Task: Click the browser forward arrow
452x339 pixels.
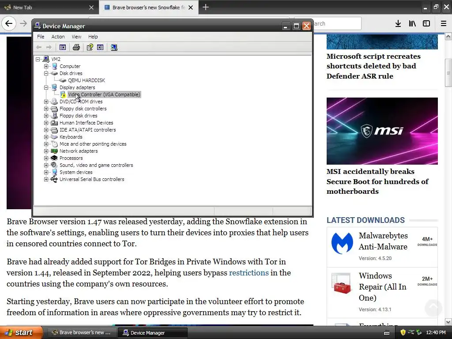Action: pyautogui.click(x=23, y=23)
